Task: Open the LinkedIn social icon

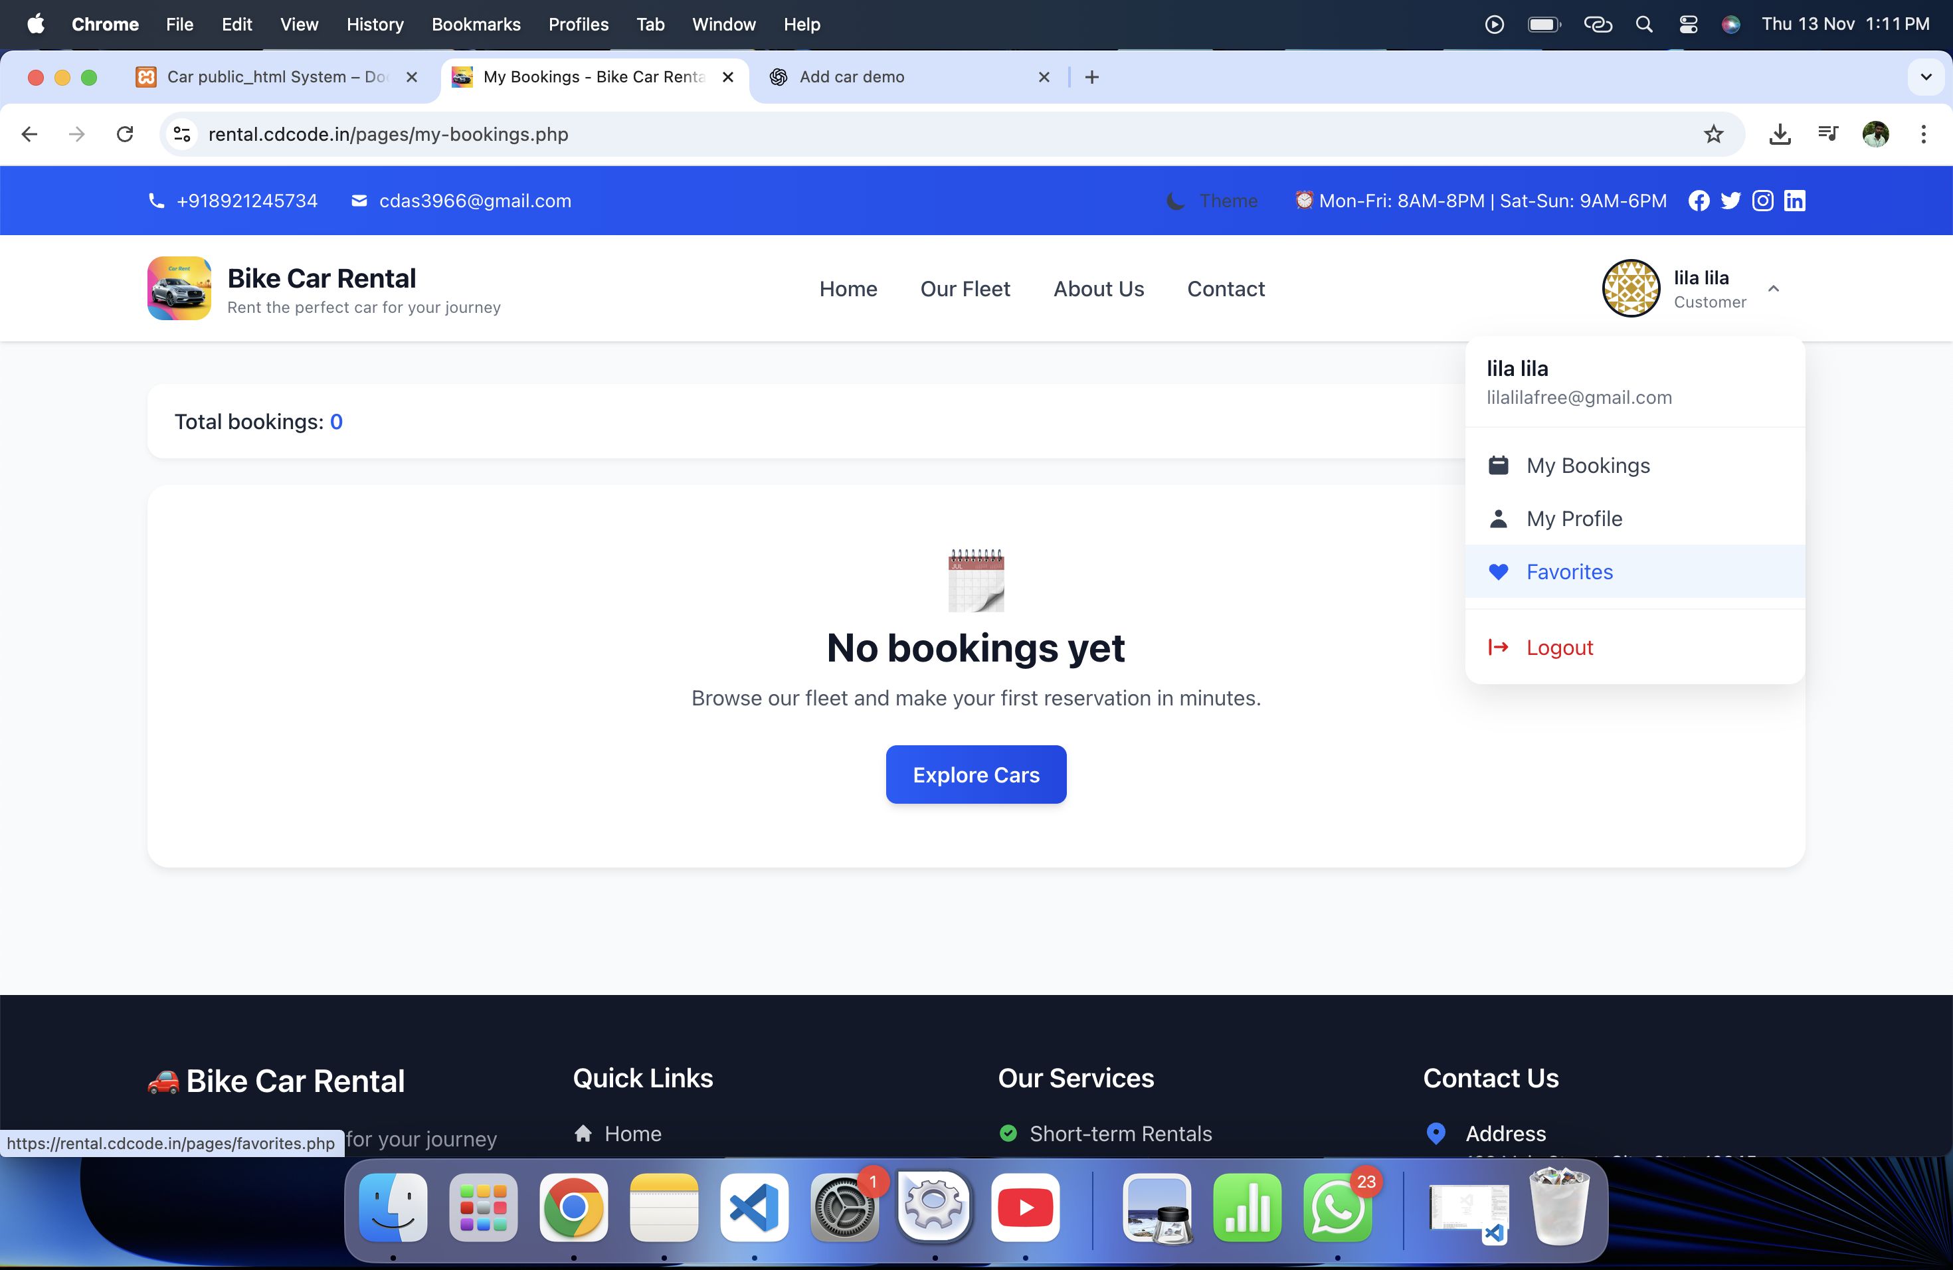Action: click(x=1795, y=201)
